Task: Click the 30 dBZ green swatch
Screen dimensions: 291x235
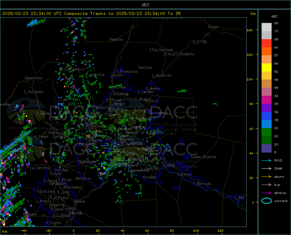Action: 266,132
